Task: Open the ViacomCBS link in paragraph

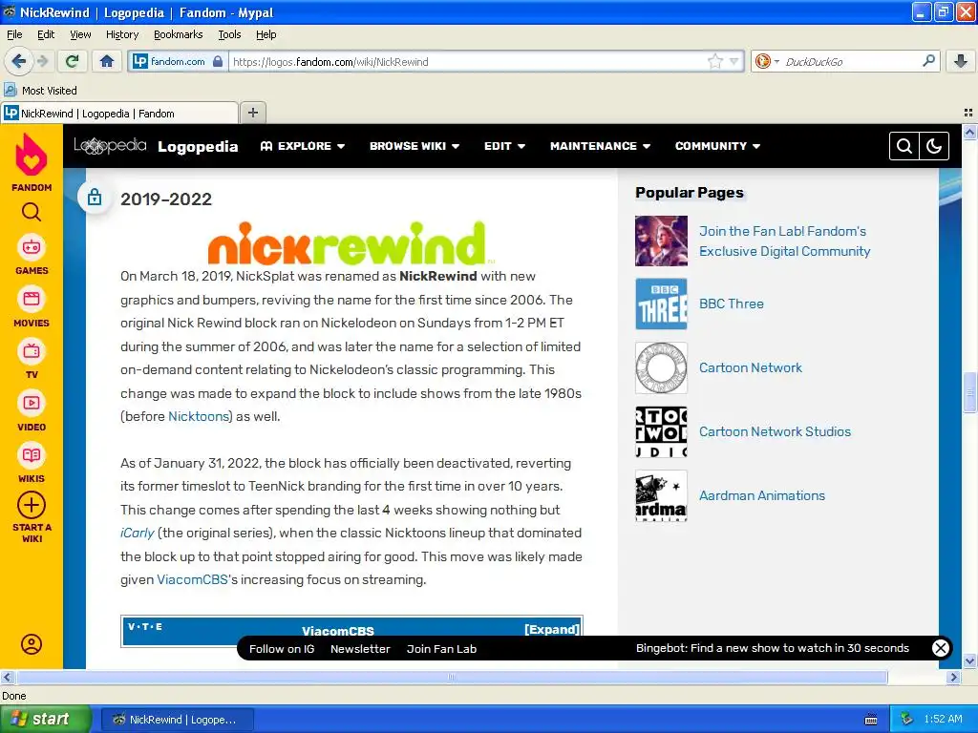Action: 192,579
